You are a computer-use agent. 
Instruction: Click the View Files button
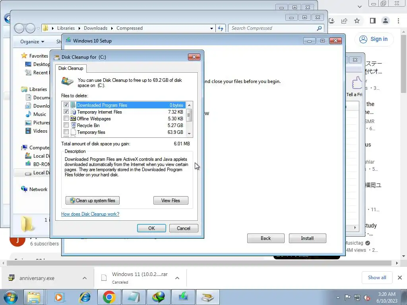point(171,201)
